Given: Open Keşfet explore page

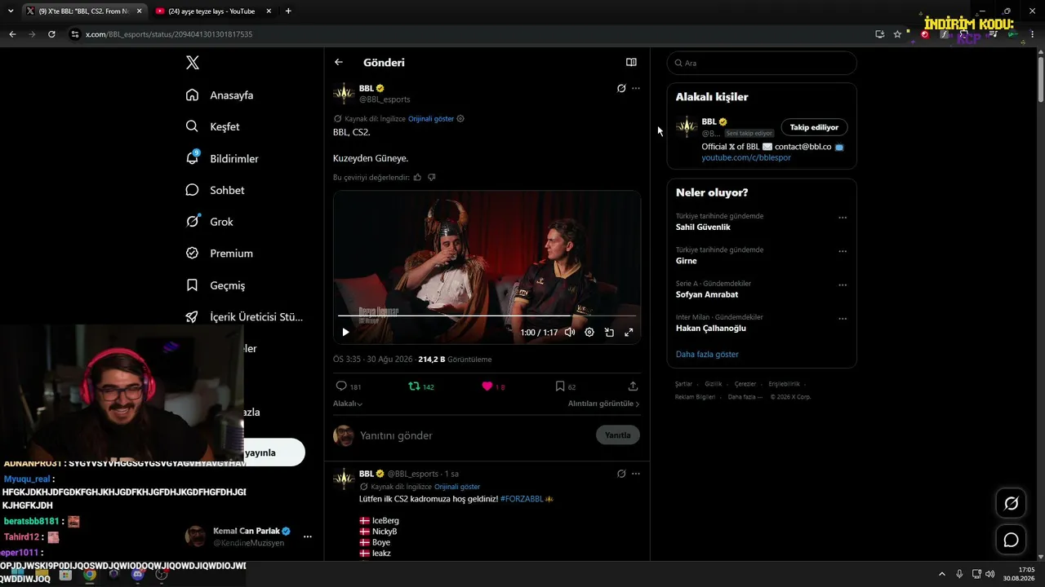Looking at the screenshot, I should tap(213, 126).
